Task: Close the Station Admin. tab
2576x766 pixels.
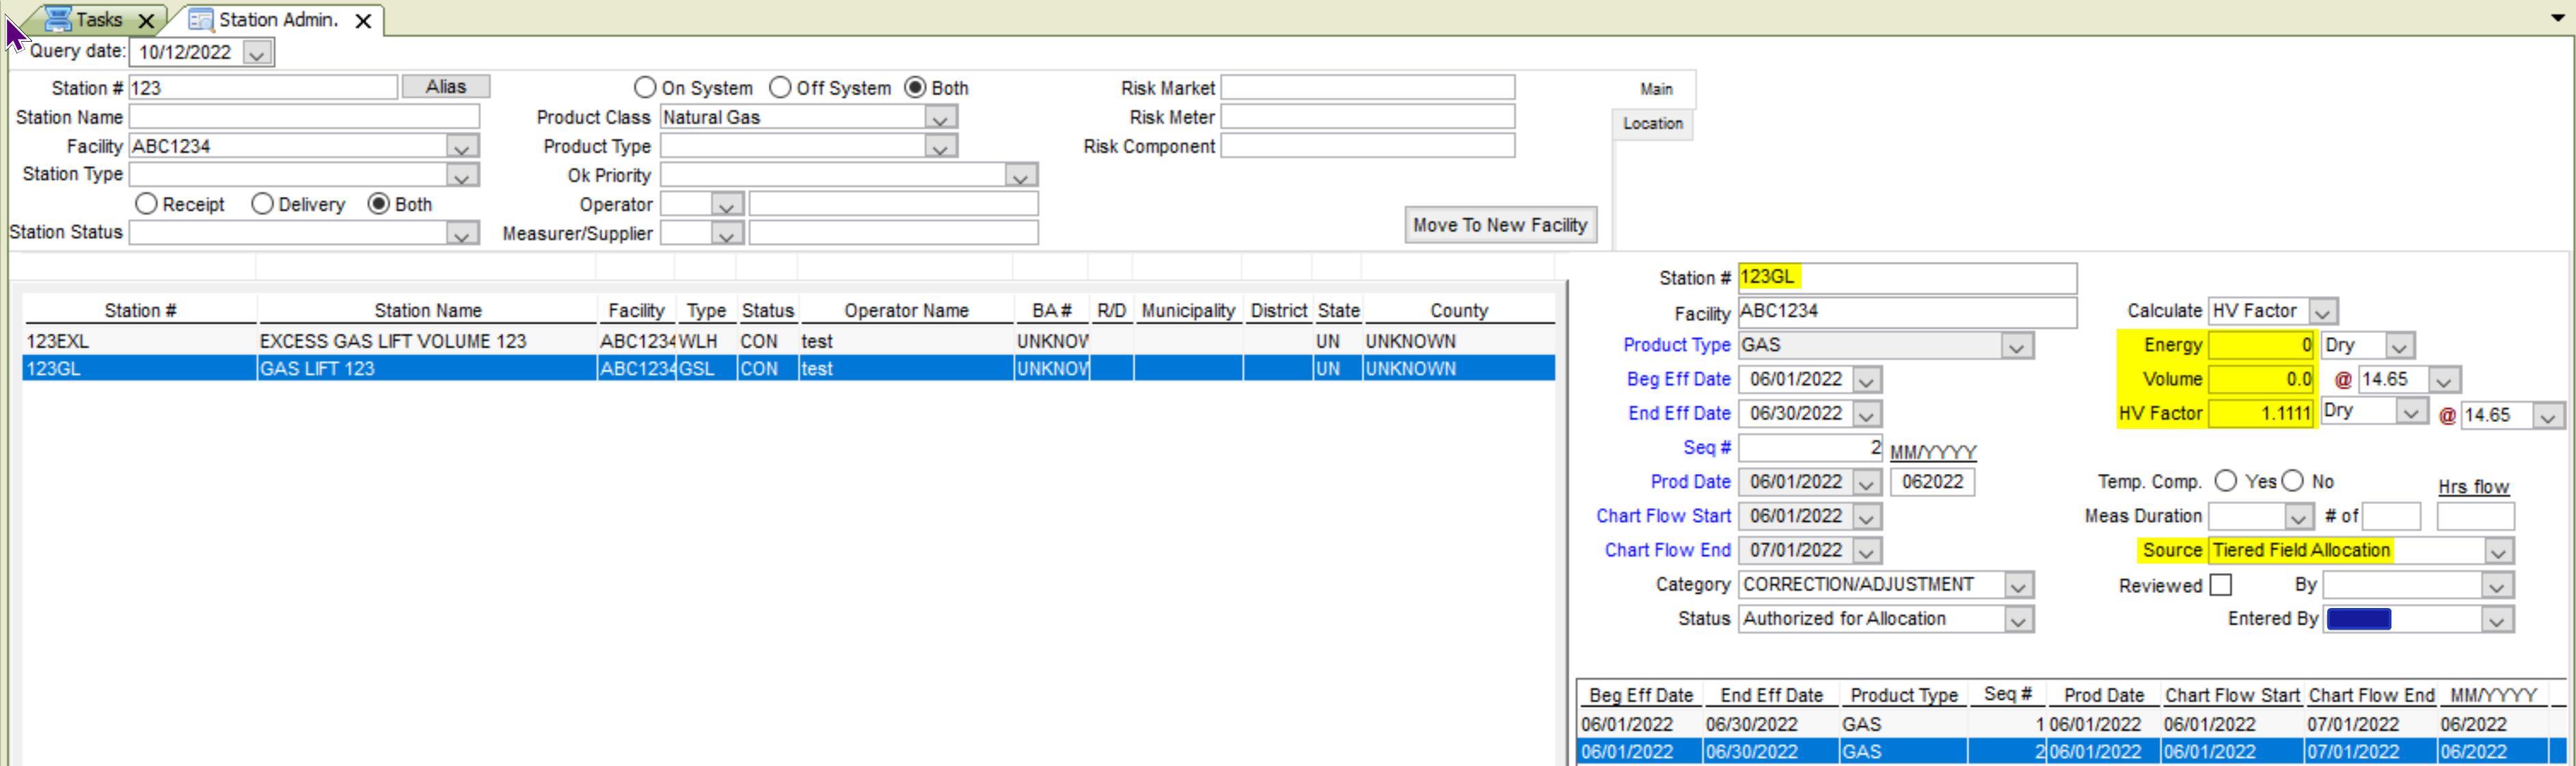Action: click(364, 20)
